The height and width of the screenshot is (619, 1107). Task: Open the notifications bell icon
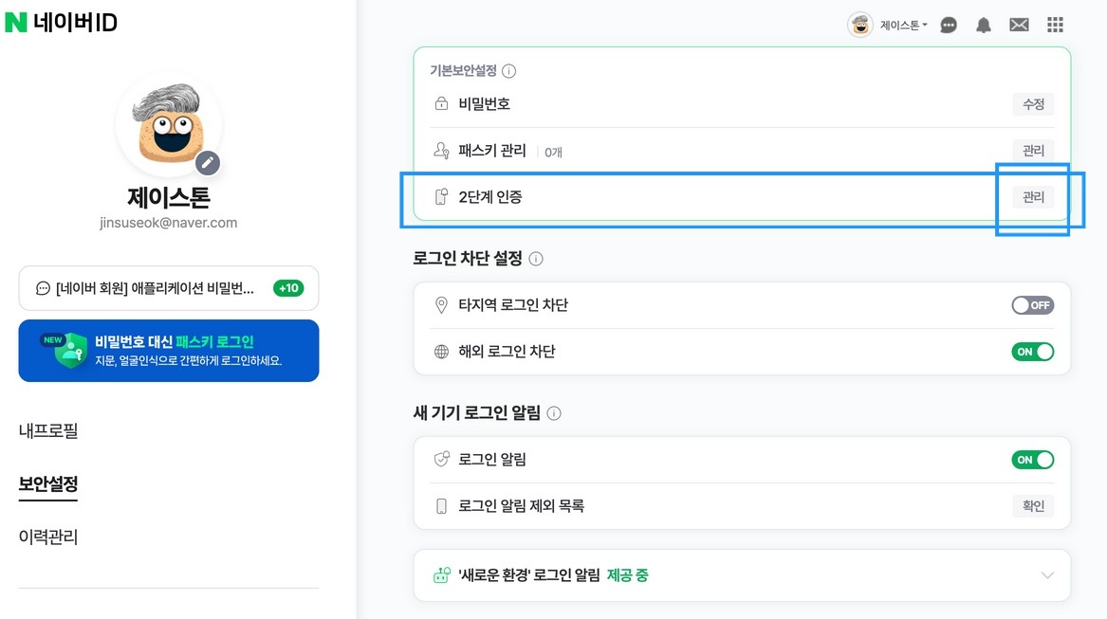984,26
